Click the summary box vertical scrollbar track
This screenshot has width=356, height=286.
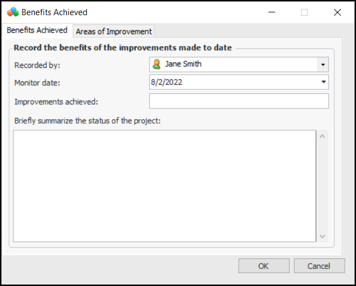pos(322,186)
